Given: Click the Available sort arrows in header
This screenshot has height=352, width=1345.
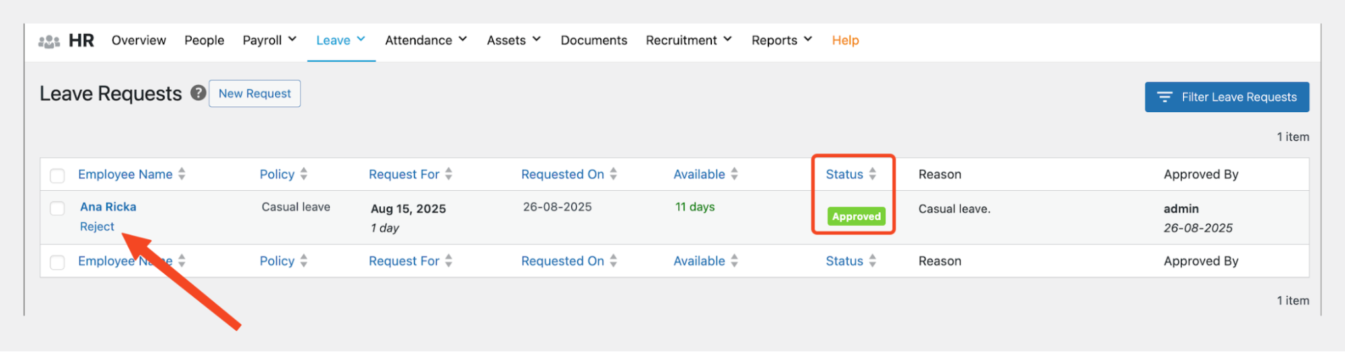Looking at the screenshot, I should pos(735,174).
